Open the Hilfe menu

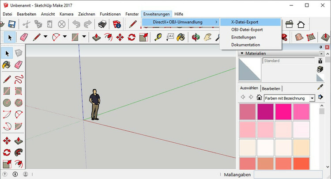[x=179, y=14]
